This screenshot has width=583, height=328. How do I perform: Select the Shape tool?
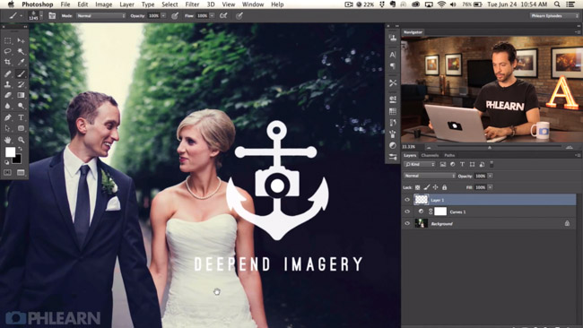tap(21, 128)
